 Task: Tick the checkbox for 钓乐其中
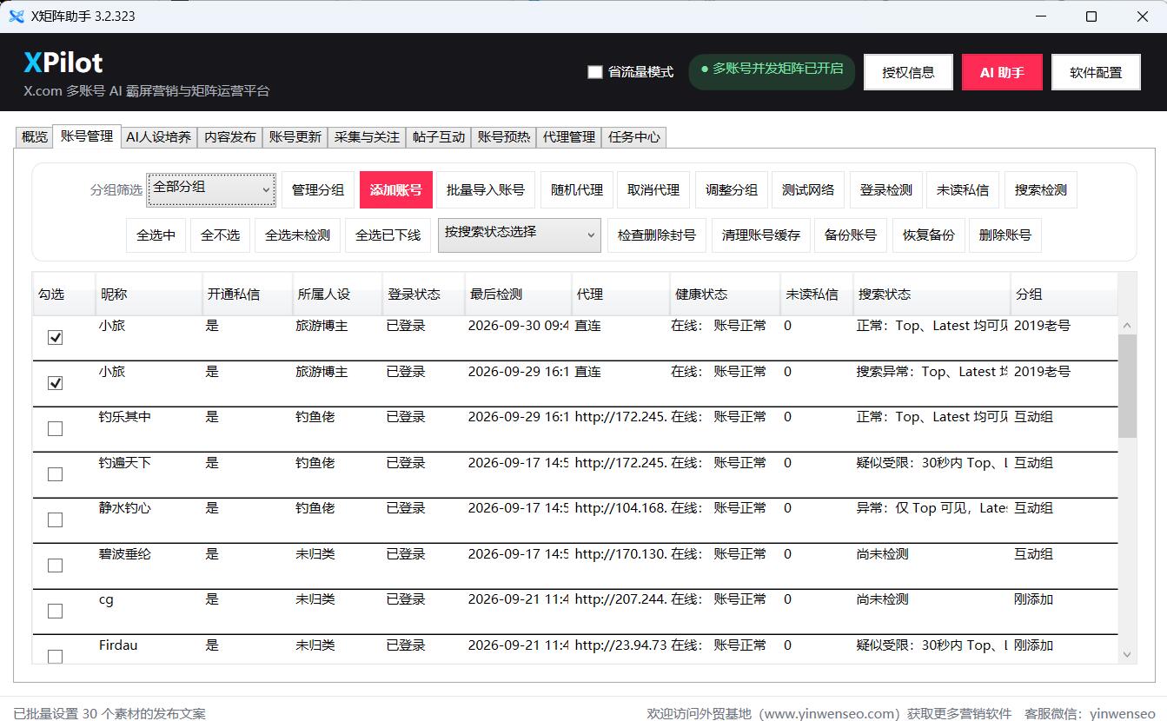55,428
